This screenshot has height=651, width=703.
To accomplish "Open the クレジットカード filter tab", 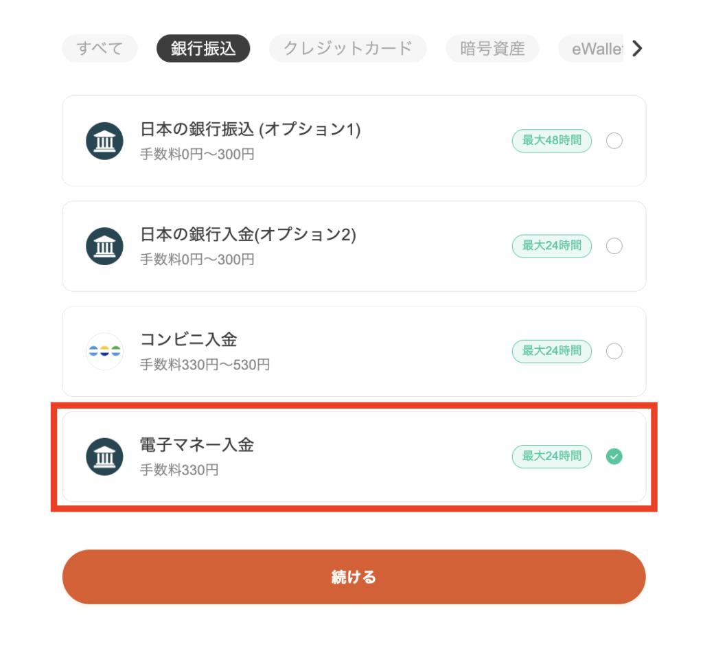I will 347,49.
